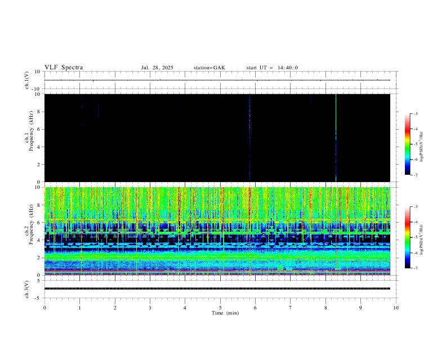The height and width of the screenshot is (345, 446).
Task: Click time axis tick label '8'
Action: tap(325, 308)
